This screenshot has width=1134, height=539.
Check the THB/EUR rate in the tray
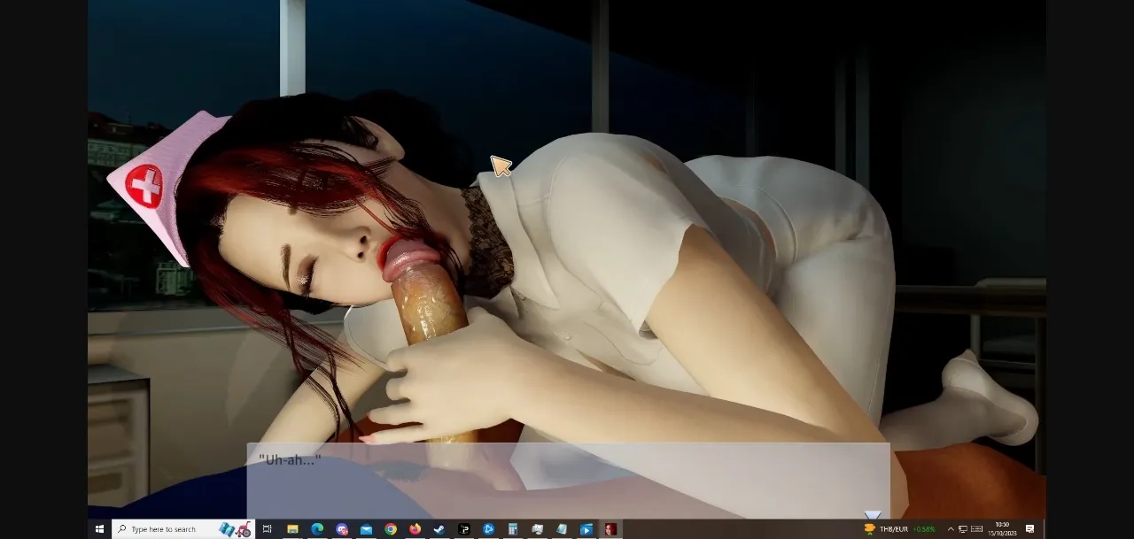pos(894,528)
